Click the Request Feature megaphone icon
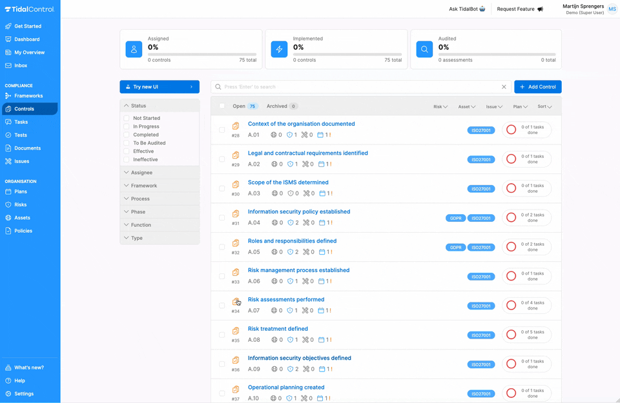 (540, 9)
